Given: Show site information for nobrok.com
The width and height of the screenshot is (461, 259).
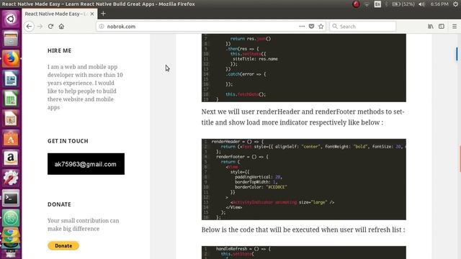Looking at the screenshot, I should (x=102, y=27).
